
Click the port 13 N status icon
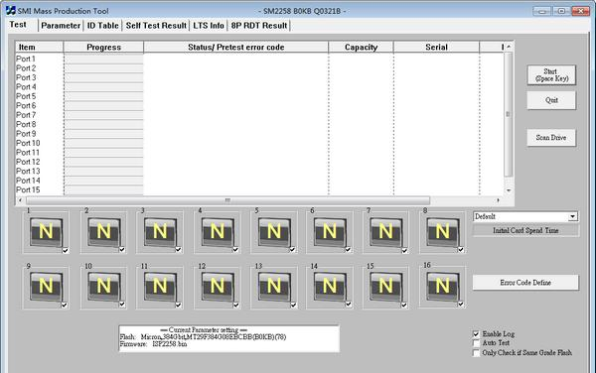point(274,287)
